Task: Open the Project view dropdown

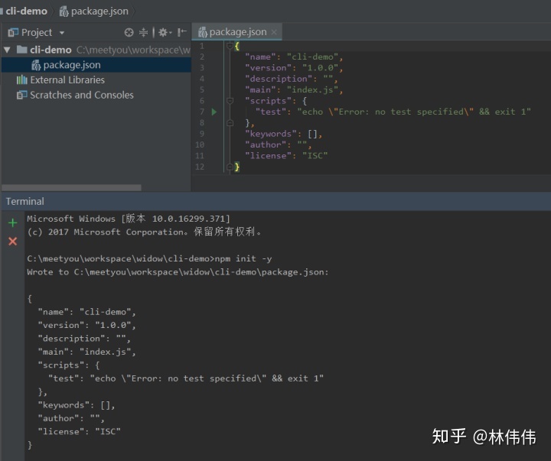Action: click(x=62, y=33)
